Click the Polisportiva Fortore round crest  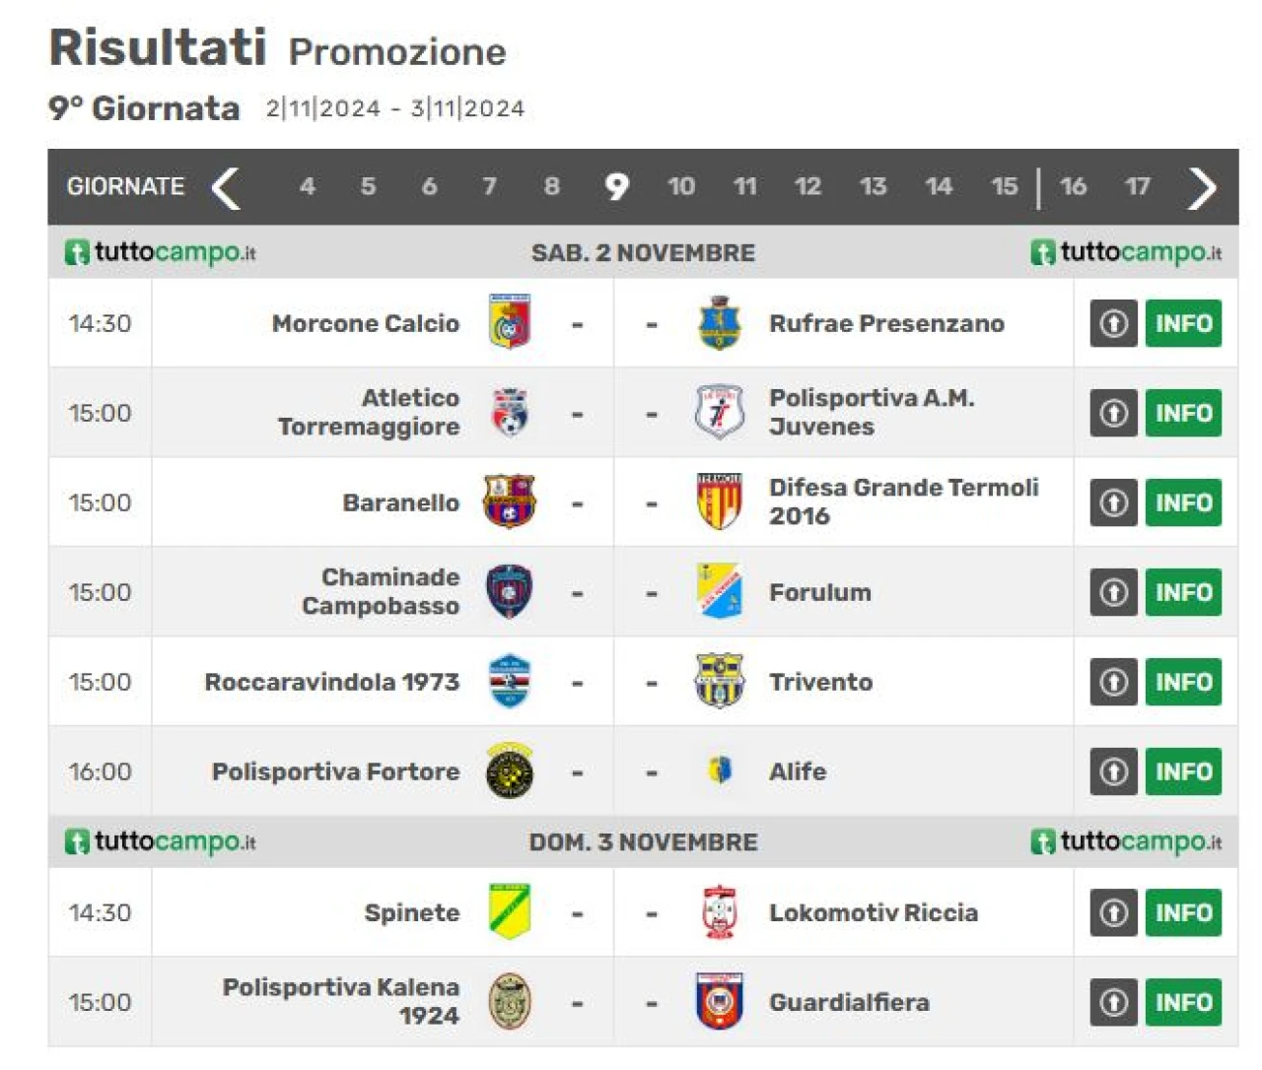(x=510, y=770)
